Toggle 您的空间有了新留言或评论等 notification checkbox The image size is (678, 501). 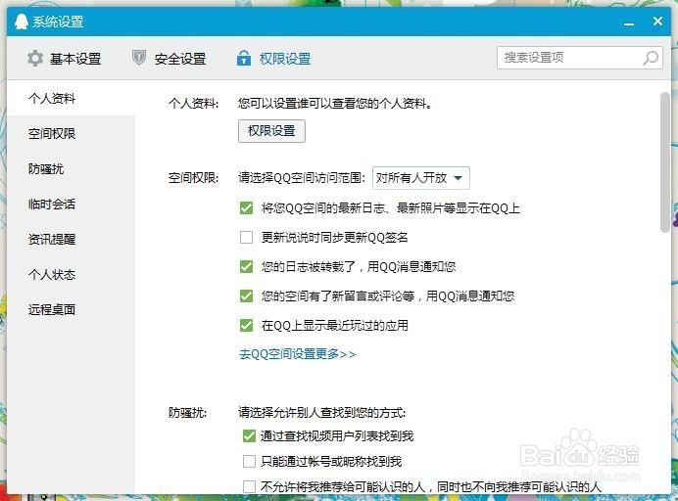click(x=247, y=296)
